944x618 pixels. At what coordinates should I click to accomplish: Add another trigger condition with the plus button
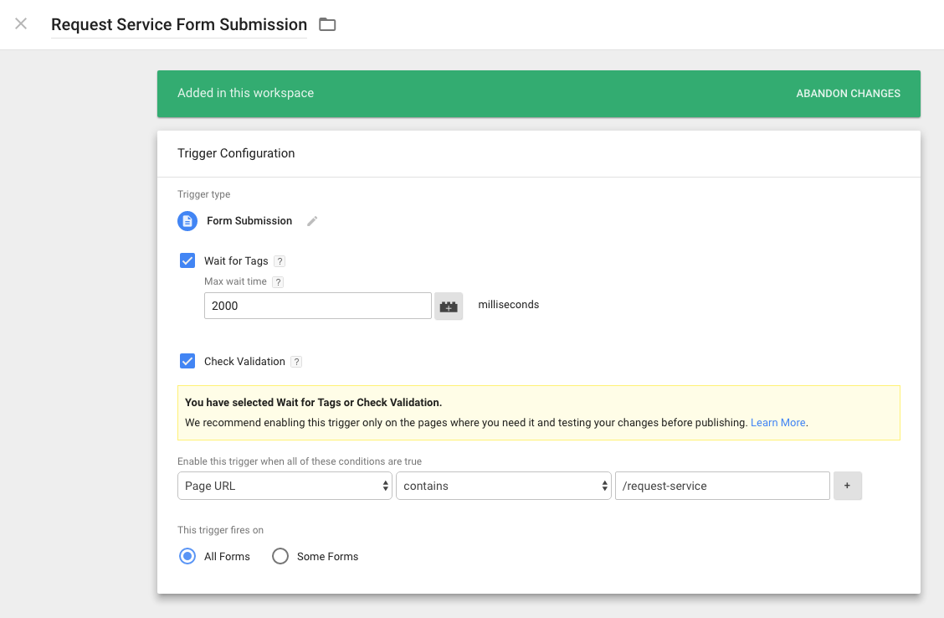pyautogui.click(x=848, y=486)
